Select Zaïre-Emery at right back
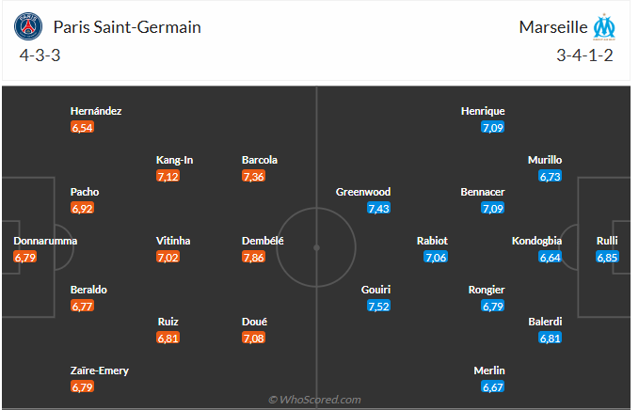Image resolution: width=639 pixels, height=410 pixels. click(100, 371)
